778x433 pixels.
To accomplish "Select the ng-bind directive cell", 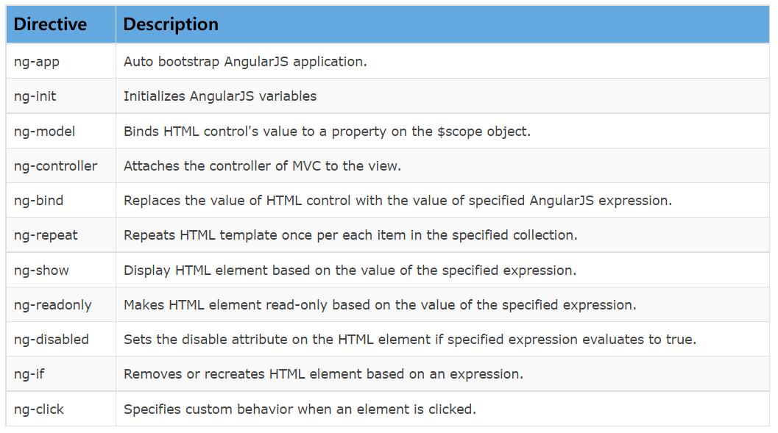I will pyautogui.click(x=61, y=200).
